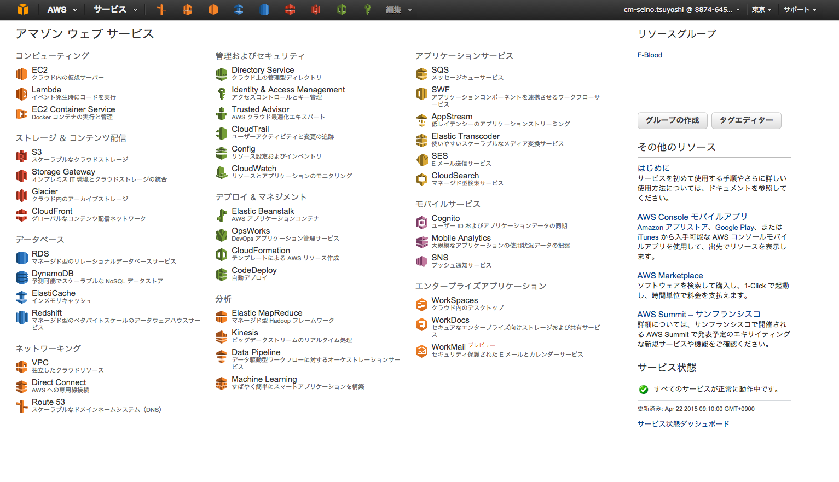Click the OpsWorks icon
Image resolution: width=839 pixels, height=482 pixels.
point(222,235)
